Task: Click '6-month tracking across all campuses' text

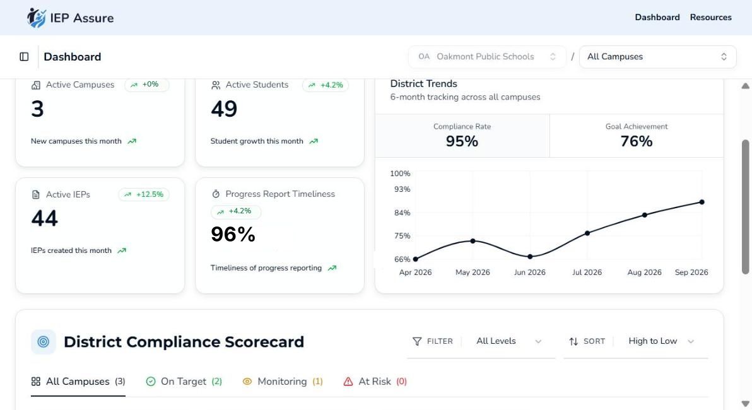Action: [x=465, y=97]
